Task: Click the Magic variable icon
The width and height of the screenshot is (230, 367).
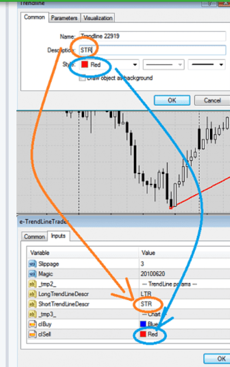Action: click(32, 274)
